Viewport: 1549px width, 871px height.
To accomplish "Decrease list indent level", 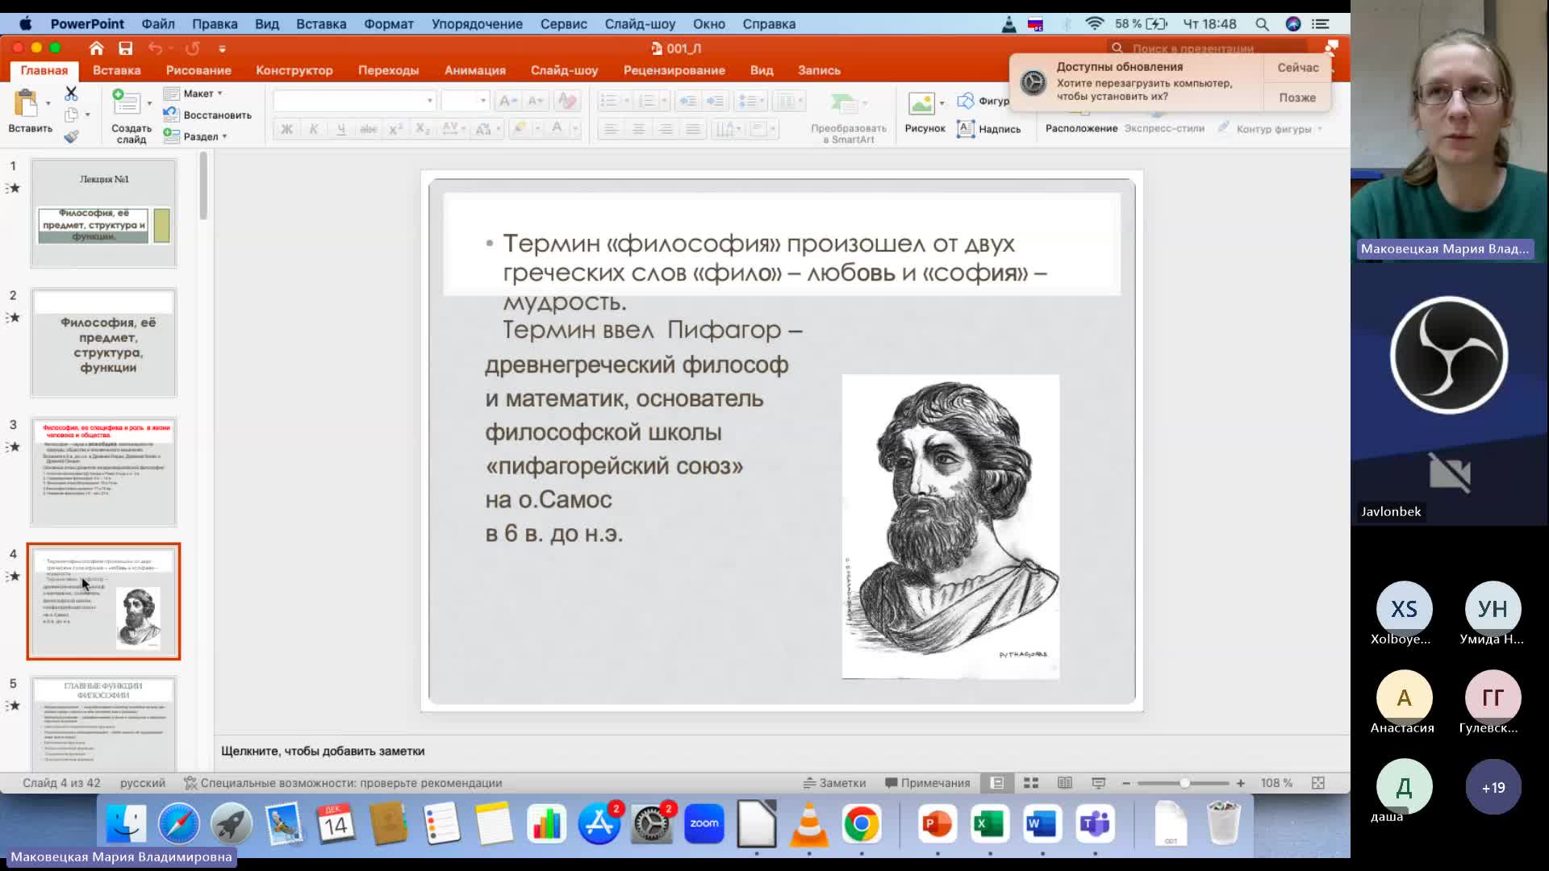I will [x=687, y=101].
